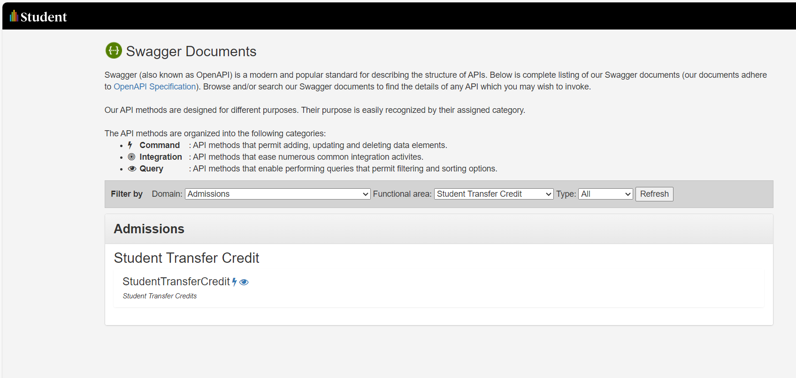Click the Student Transfer Credits description text
The width and height of the screenshot is (796, 378).
[x=160, y=296]
